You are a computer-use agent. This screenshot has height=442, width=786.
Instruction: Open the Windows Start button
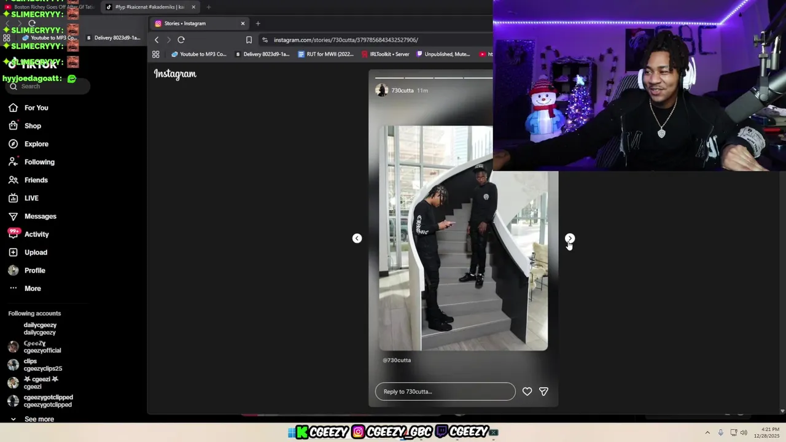tap(292, 433)
